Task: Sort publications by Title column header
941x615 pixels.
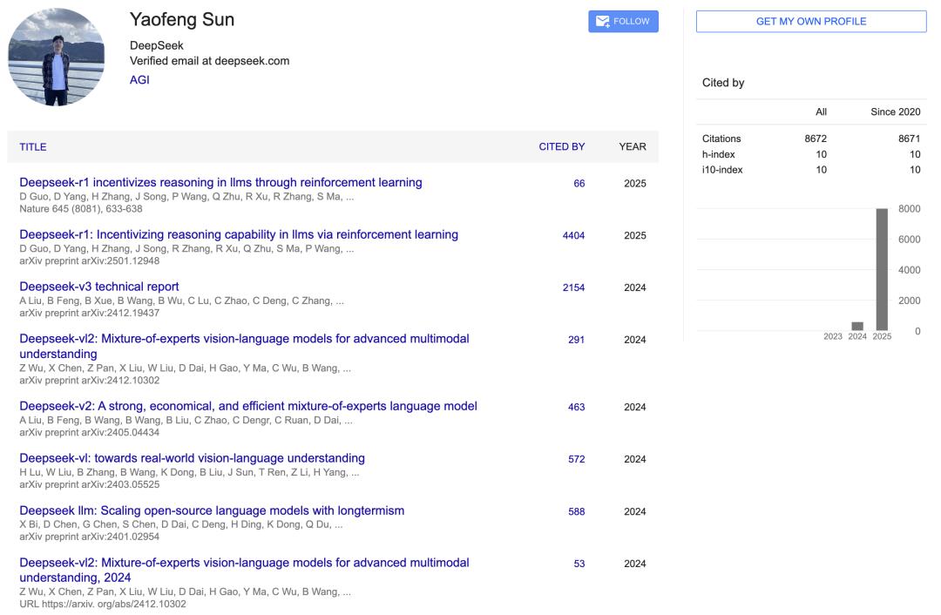Action: pos(33,147)
